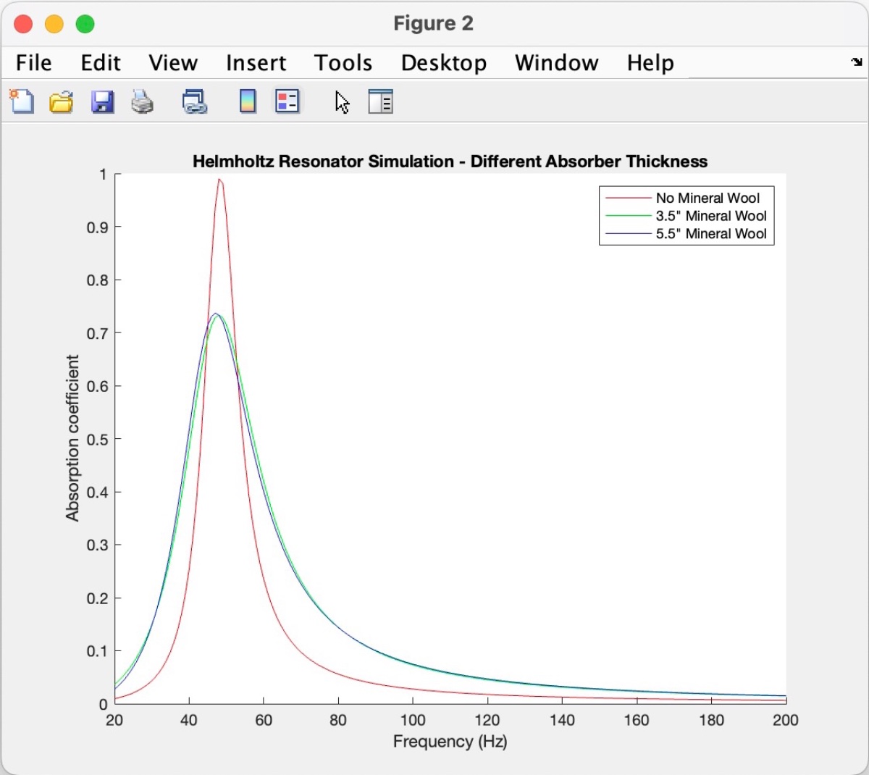Open a file using the folder icon
The width and height of the screenshot is (869, 775).
62,102
